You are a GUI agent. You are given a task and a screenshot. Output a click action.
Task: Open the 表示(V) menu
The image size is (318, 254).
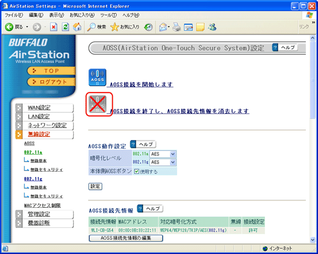coord(57,15)
